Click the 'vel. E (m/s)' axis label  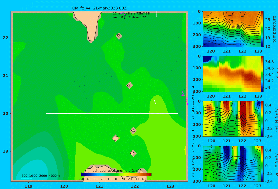(x=276, y=164)
